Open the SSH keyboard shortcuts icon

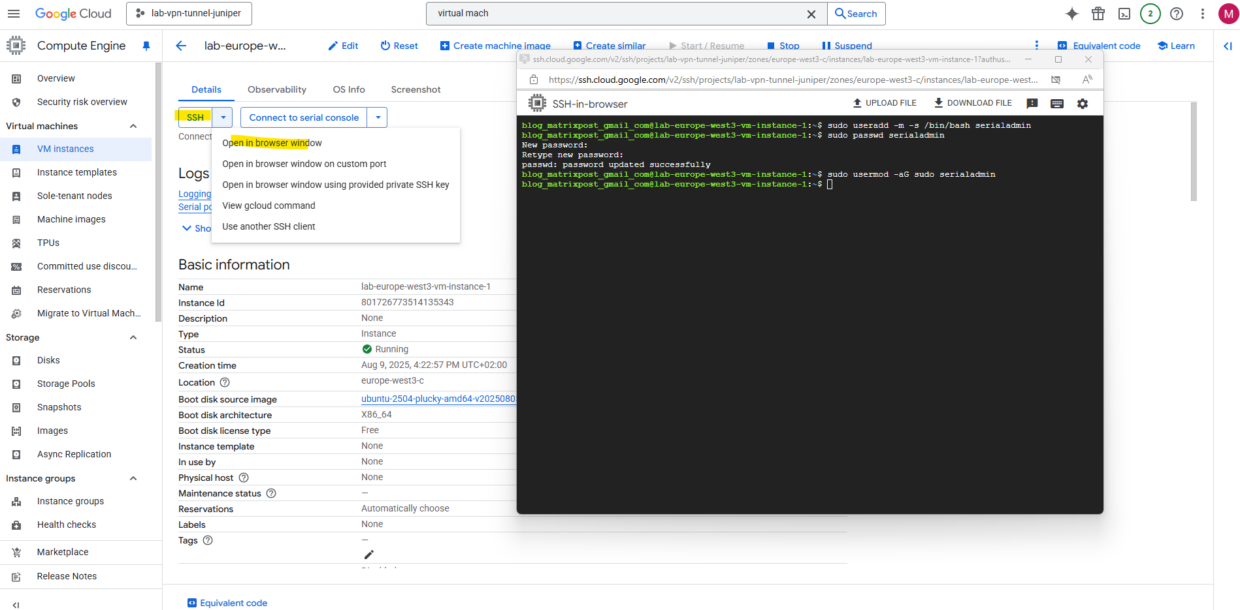coord(1057,104)
